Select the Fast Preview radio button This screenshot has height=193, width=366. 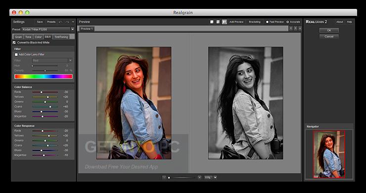tap(267, 22)
